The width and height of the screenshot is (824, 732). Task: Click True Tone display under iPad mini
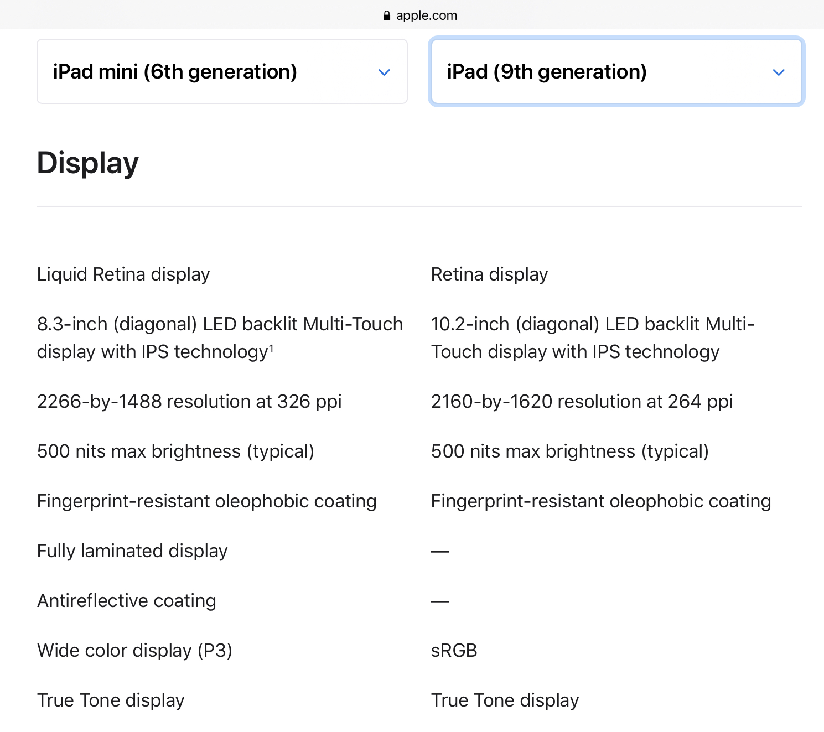click(111, 700)
